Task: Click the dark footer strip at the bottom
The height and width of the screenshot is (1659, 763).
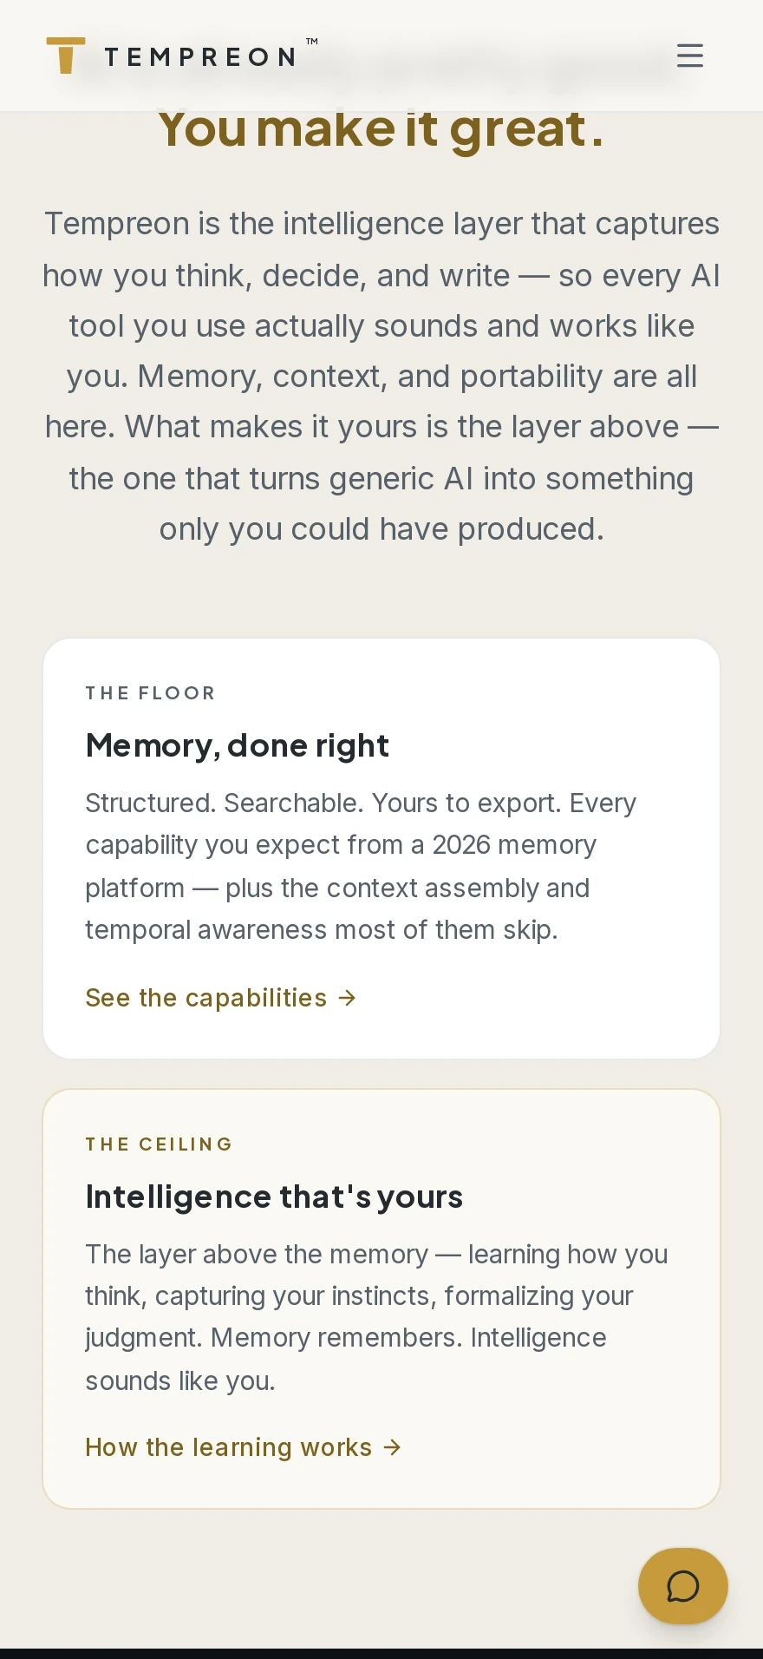Action: [381, 1654]
